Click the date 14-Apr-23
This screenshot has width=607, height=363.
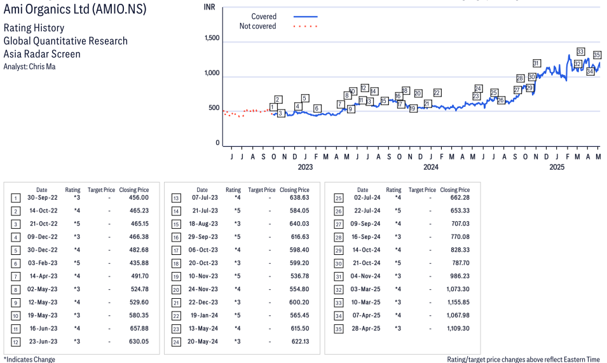click(x=43, y=276)
